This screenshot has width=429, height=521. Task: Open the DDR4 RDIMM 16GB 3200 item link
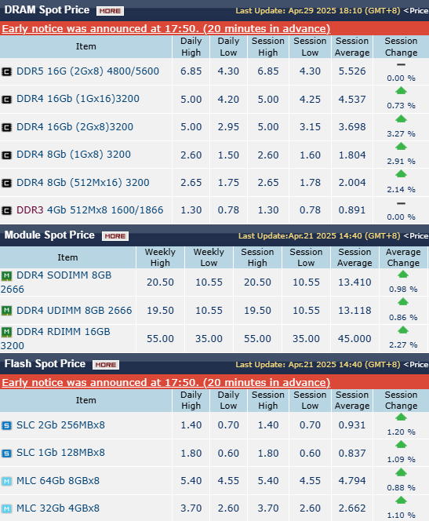coord(55,339)
